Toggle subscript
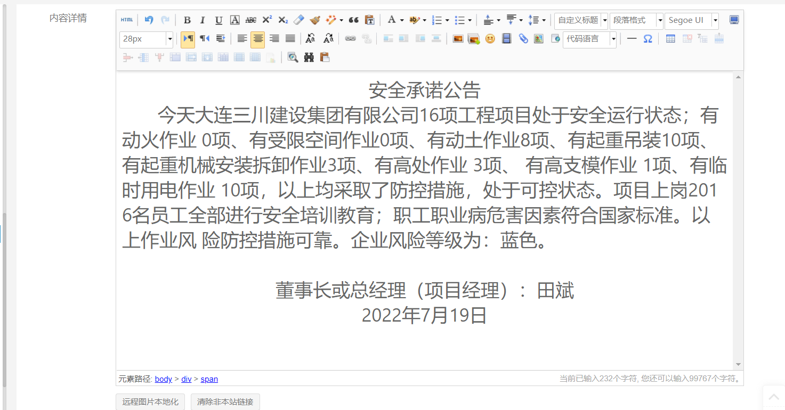The width and height of the screenshot is (785, 410). 283,20
